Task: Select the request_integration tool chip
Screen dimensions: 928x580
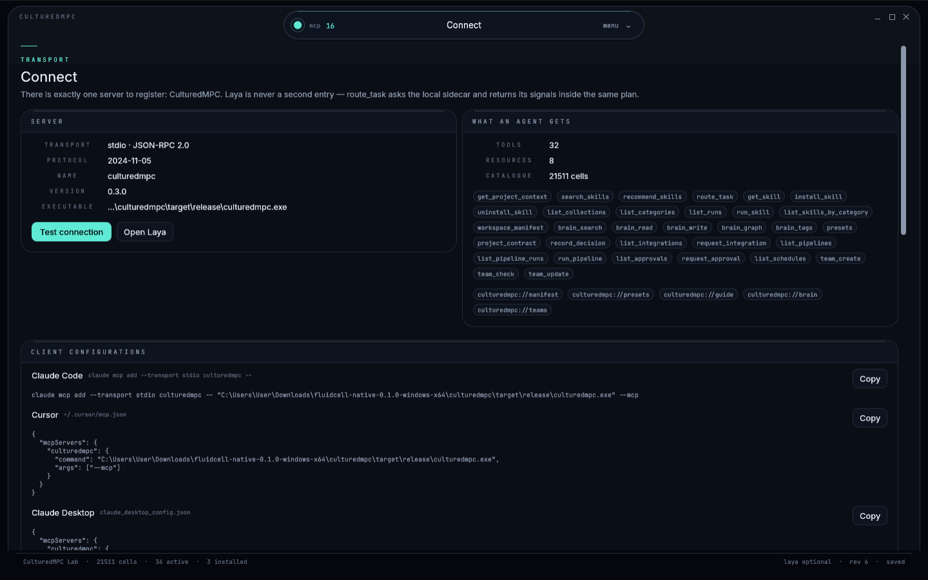Action: [x=731, y=243]
